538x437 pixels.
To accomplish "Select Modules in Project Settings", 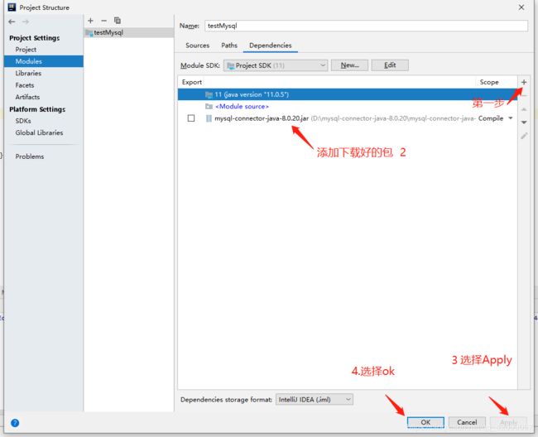I will coord(44,61).
